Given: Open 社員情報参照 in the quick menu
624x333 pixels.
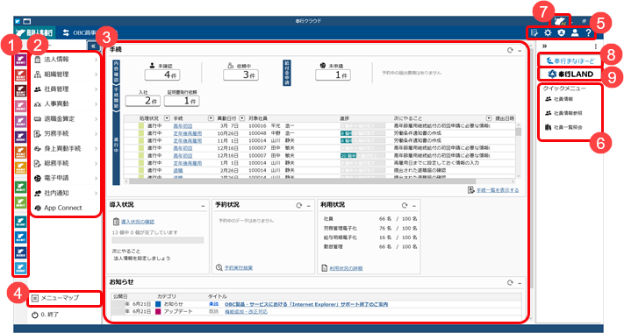Looking at the screenshot, I should tap(563, 113).
